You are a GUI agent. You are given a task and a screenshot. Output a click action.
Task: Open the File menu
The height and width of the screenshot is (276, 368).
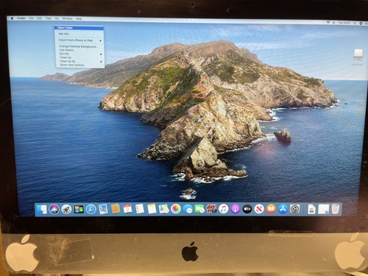[x=31, y=18]
